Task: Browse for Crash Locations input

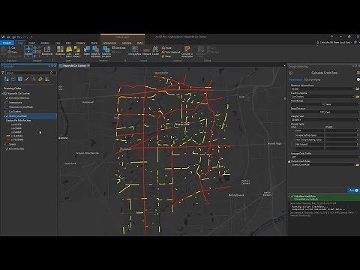Action: [x=357, y=97]
